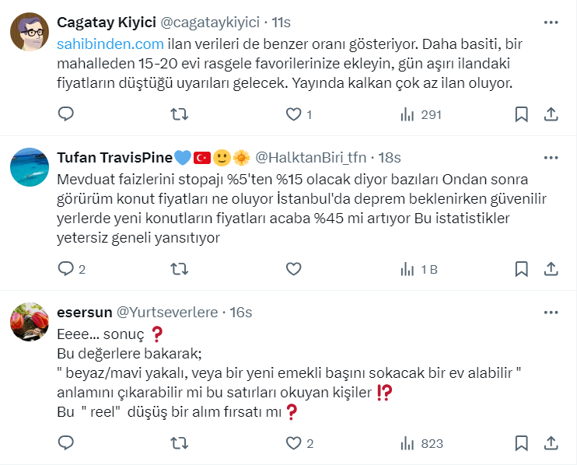Viewport: 577px width, 465px height.
Task: Open esersun's profile avatar
Action: (x=30, y=323)
